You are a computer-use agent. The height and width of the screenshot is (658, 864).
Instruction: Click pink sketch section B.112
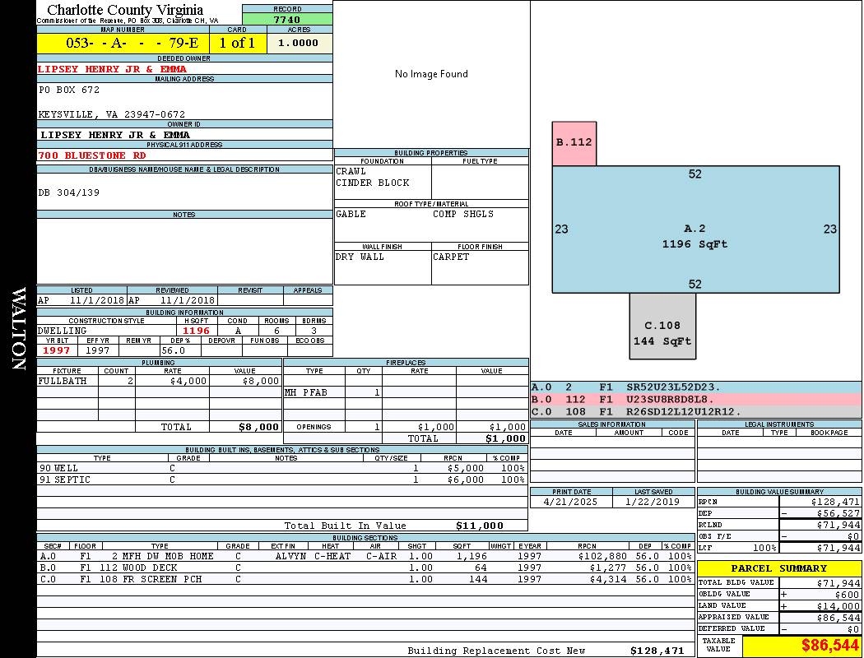click(x=574, y=143)
